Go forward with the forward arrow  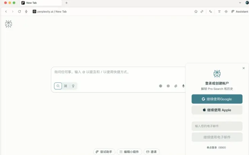pyautogui.click(x=12, y=11)
